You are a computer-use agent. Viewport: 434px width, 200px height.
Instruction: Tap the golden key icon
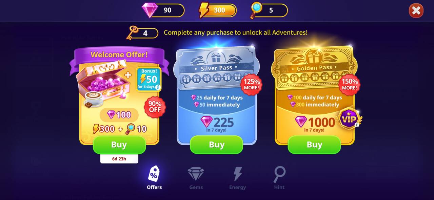[132, 33]
